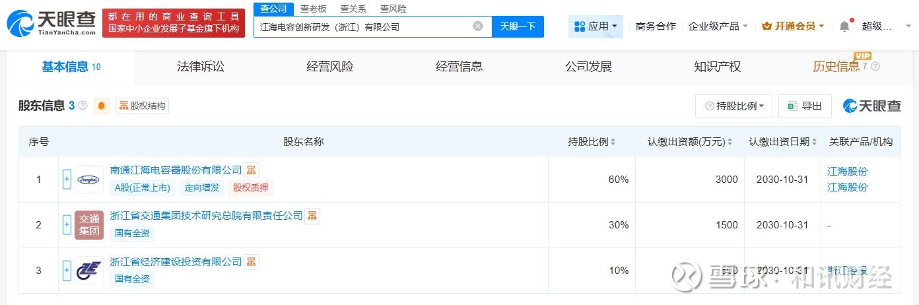
Task: Open the 应用 apps dropdown
Action: (x=596, y=26)
